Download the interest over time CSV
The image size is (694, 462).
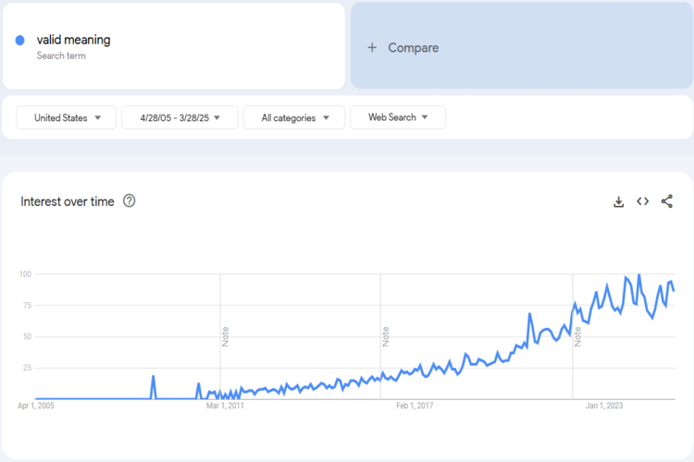point(618,202)
